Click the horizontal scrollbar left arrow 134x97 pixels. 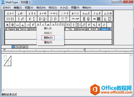3,90
